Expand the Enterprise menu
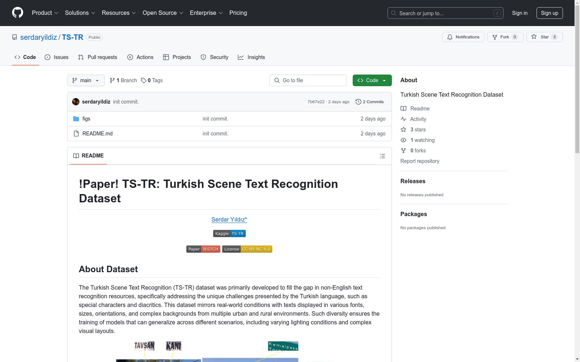The height and width of the screenshot is (362, 580). [x=206, y=13]
